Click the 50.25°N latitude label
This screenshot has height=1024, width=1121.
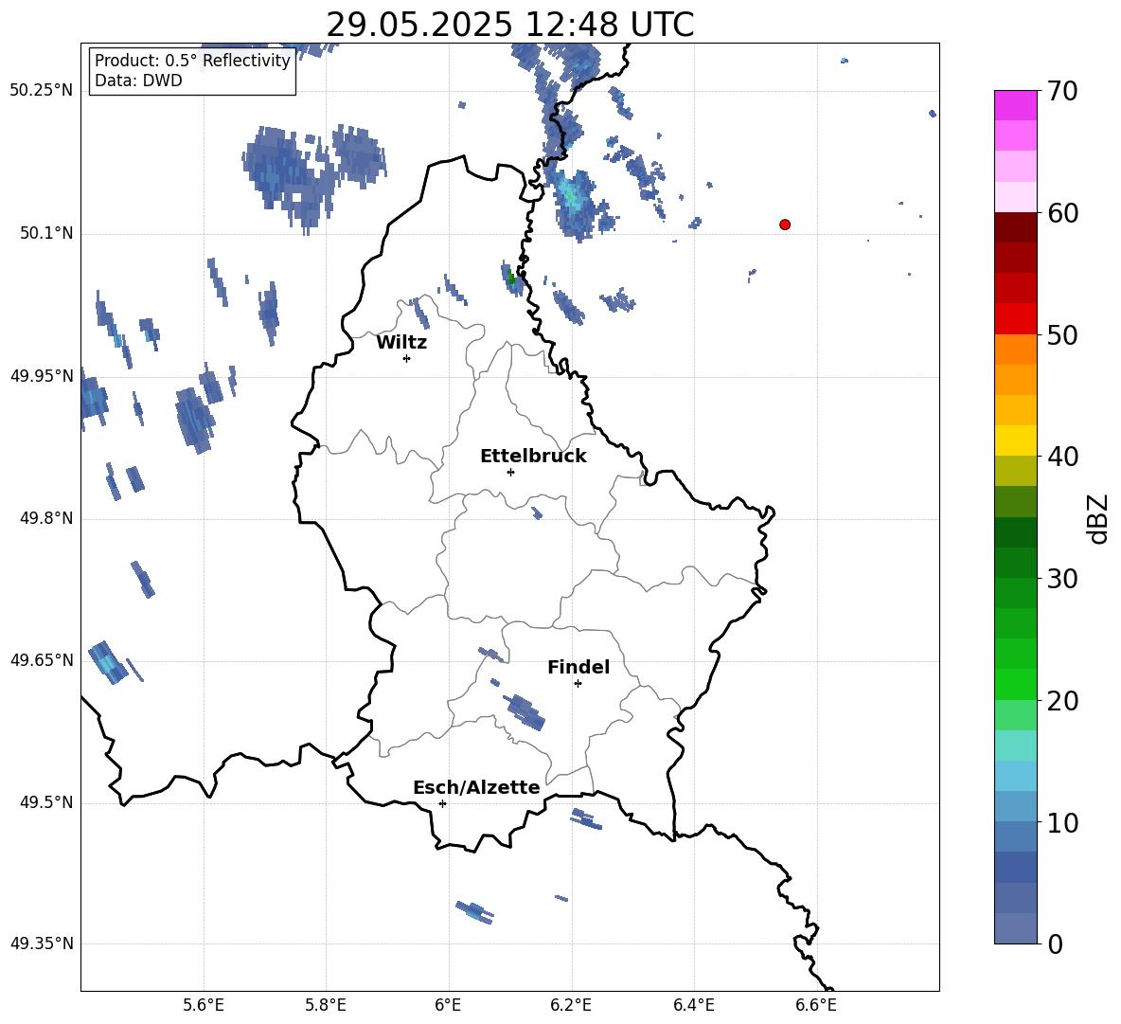[x=42, y=91]
